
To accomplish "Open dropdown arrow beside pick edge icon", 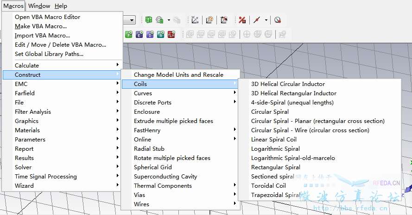I will pyautogui.click(x=266, y=20).
